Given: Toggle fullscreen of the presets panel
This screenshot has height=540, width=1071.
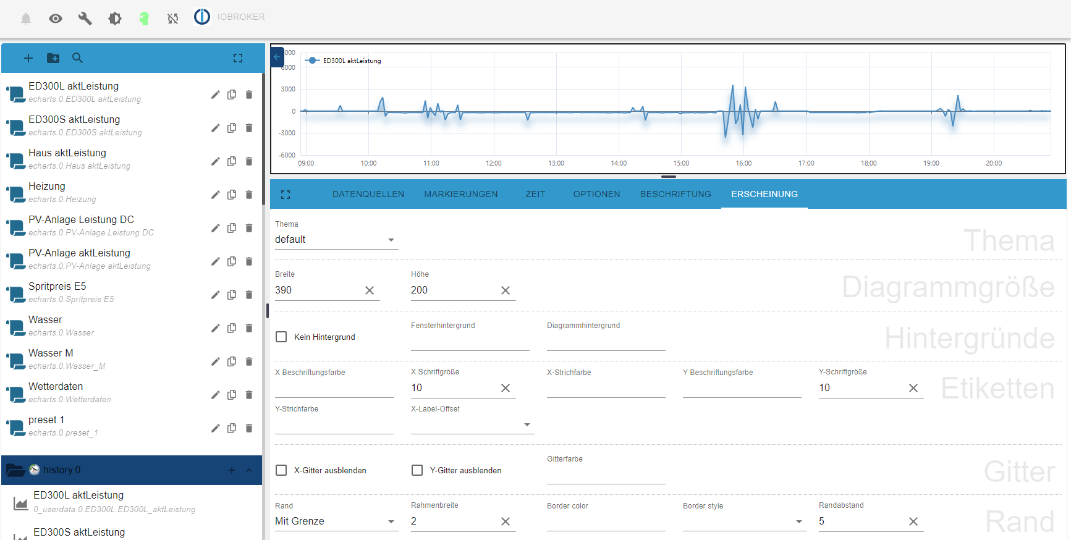Looking at the screenshot, I should click(x=238, y=58).
